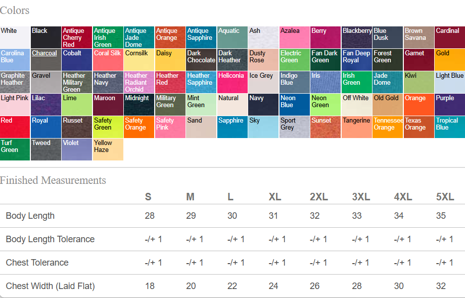Choose the Charcoal color swatch

[46, 60]
